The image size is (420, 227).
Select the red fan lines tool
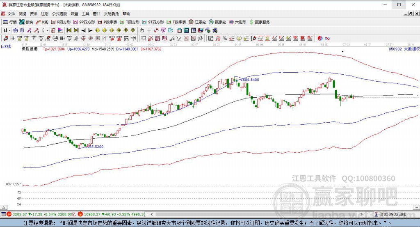click(x=151, y=38)
